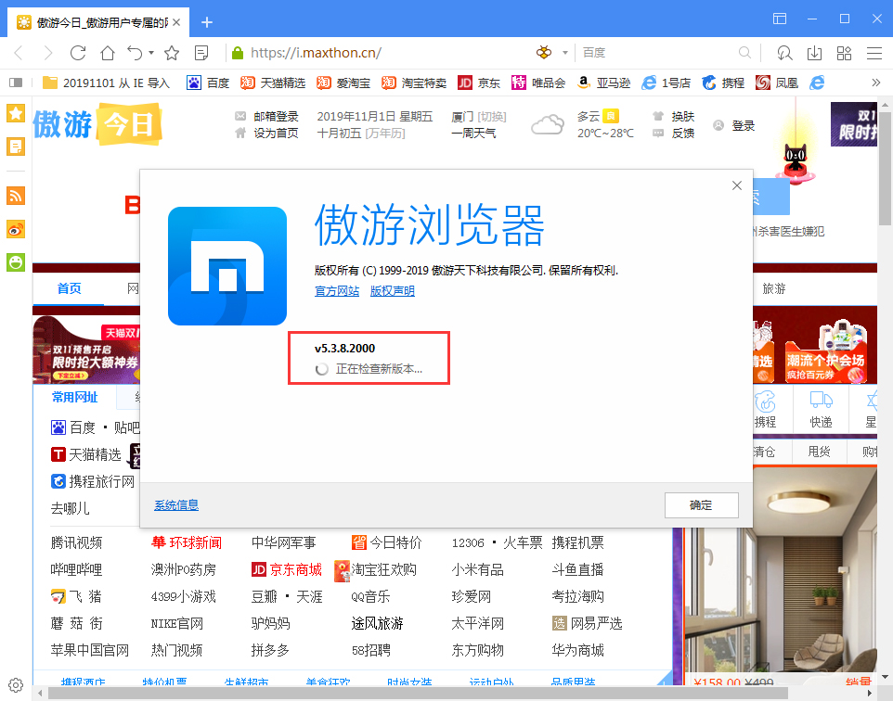Switch to the 傲游今日 browser tab
Viewport: 893px width, 701px height.
[93, 20]
